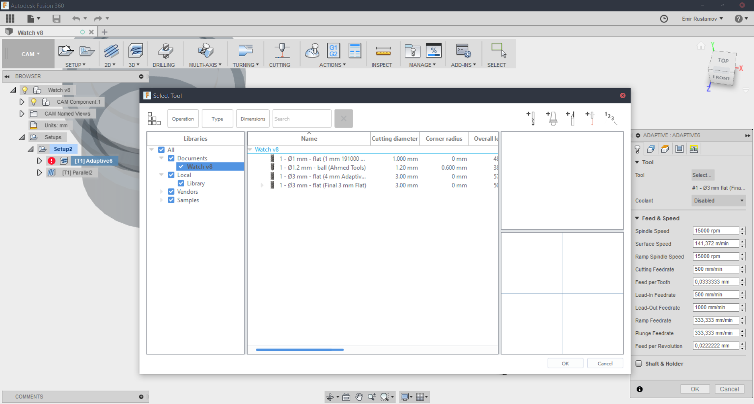754x404 pixels.
Task: Open the Heights tab in Adaptive panel
Action: (x=665, y=149)
